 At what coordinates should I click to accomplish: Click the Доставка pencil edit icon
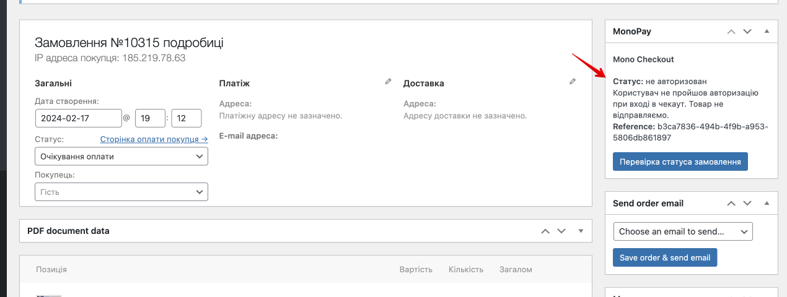[x=573, y=82]
